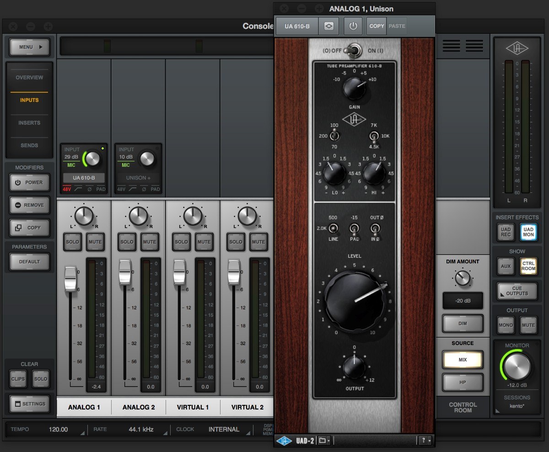Toggle PAD on ANALOG 1 input

101,189
